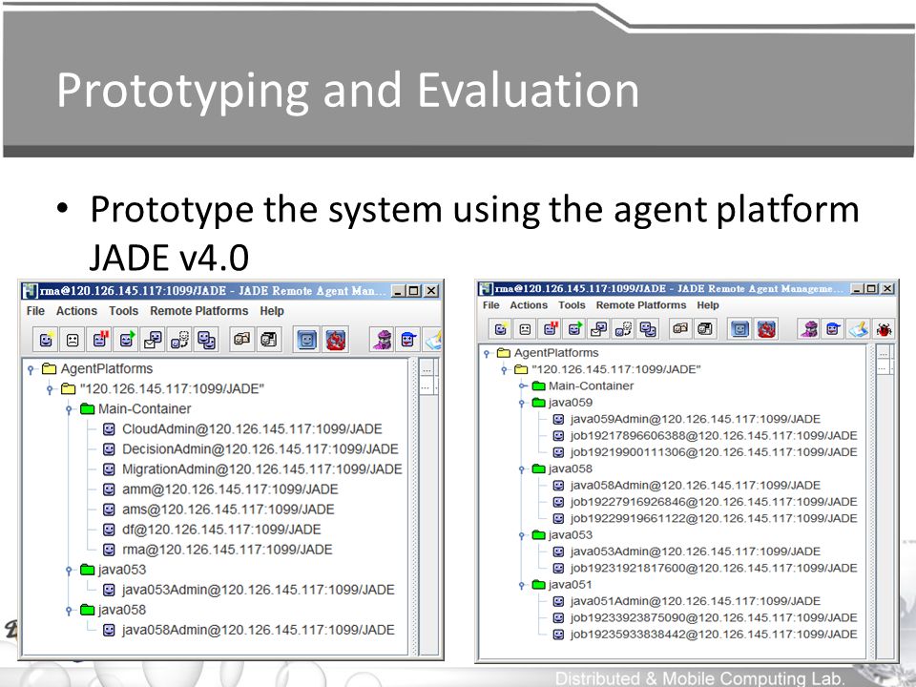Click Suspend Agent icon in left JADE window
Viewport: 916px width, 687px height.
click(99, 340)
